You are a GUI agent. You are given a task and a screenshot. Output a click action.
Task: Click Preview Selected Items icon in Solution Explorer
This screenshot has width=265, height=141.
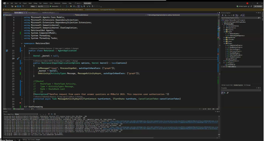coord(243,15)
